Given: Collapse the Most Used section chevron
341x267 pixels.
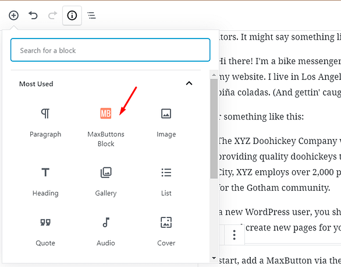Looking at the screenshot, I should pyautogui.click(x=189, y=83).
